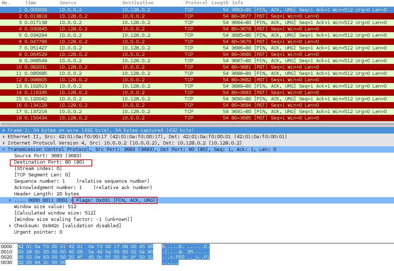Select packet 15 with 3690→80
Image resolution: width=394 pixels, height=271 pixels.
point(197,99)
